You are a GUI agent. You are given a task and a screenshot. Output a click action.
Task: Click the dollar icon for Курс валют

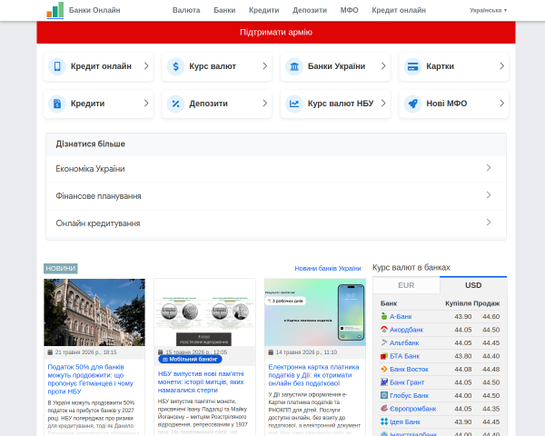pos(176,66)
